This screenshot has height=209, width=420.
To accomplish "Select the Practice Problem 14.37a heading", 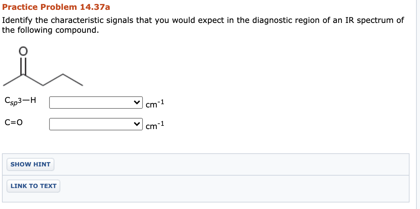I will [55, 7].
